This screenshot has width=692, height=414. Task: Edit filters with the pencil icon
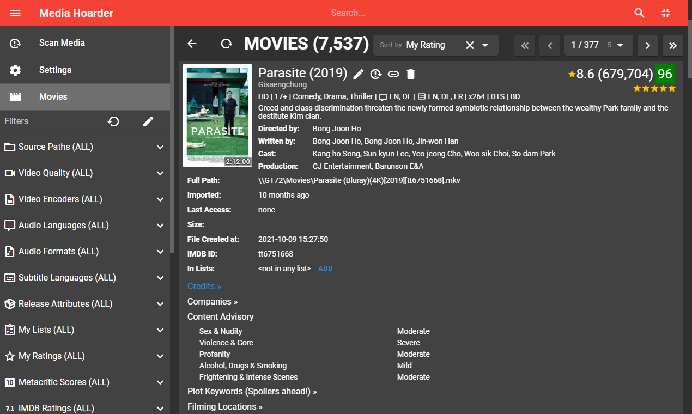click(148, 121)
